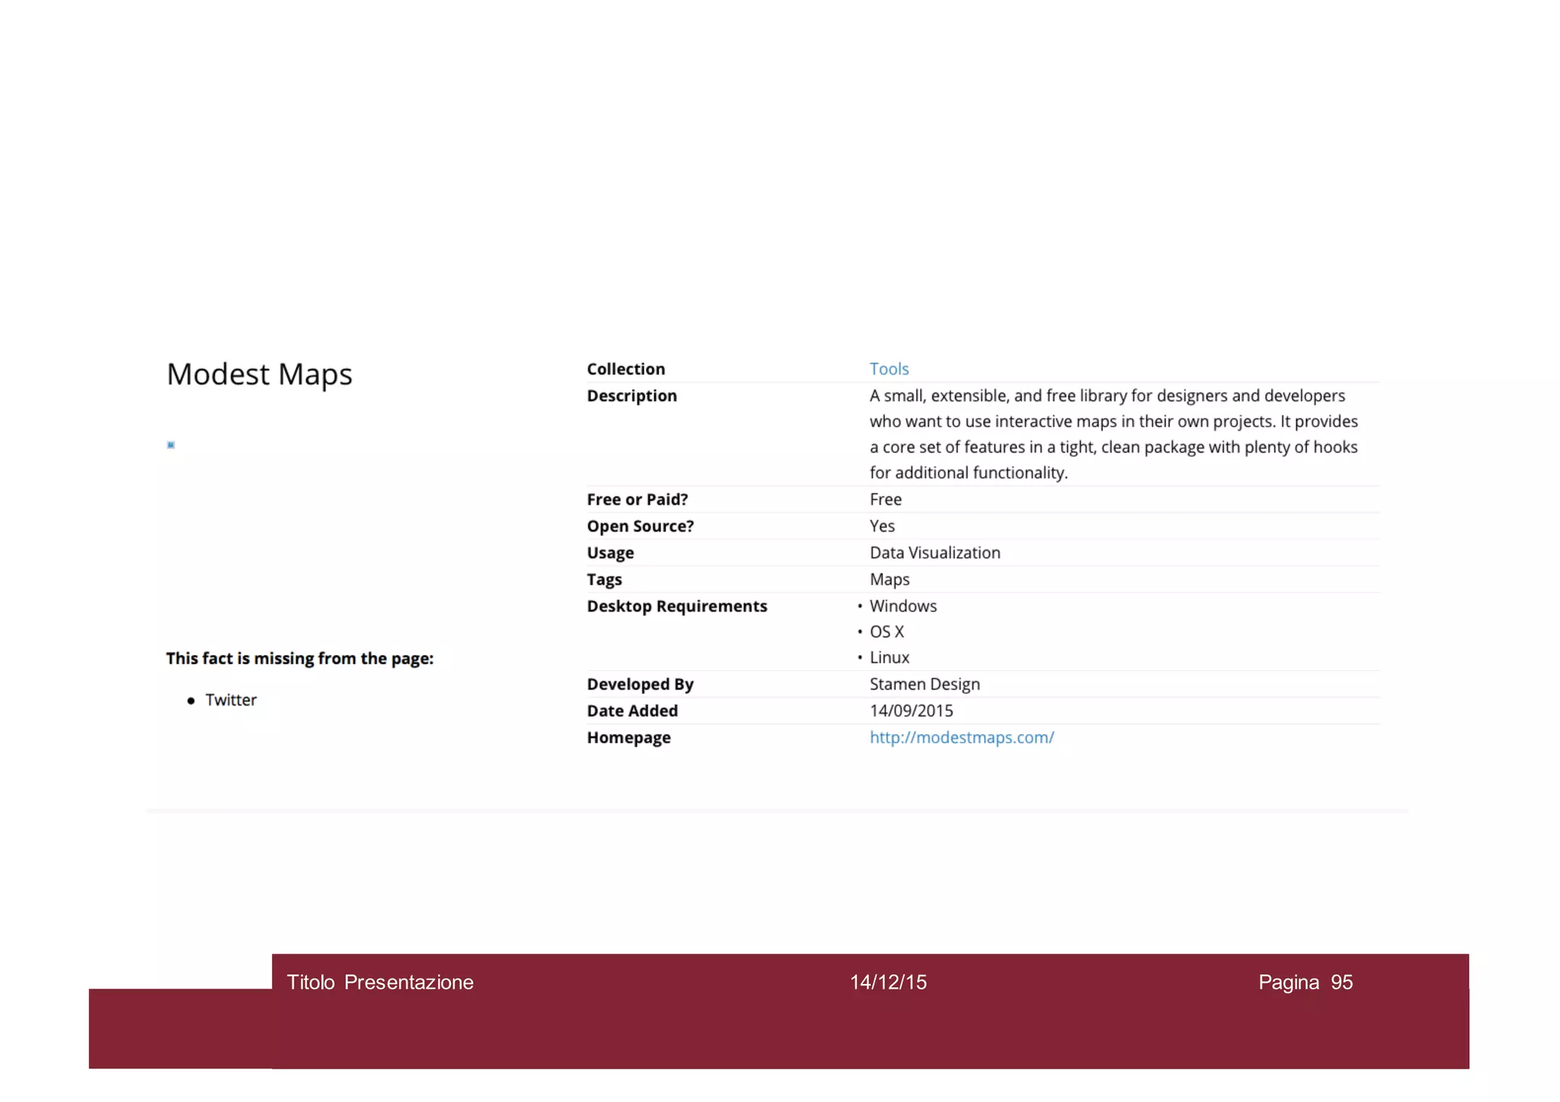Select the Linux requirement bullet
Image resolution: width=1560 pixels, height=1102 pixels.
[889, 657]
